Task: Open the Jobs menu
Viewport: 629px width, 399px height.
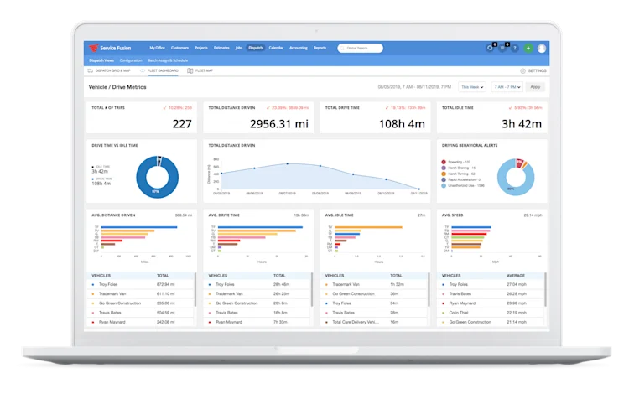Action: tap(239, 48)
